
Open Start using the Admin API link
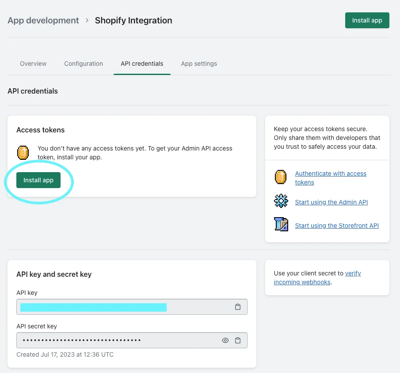331,202
